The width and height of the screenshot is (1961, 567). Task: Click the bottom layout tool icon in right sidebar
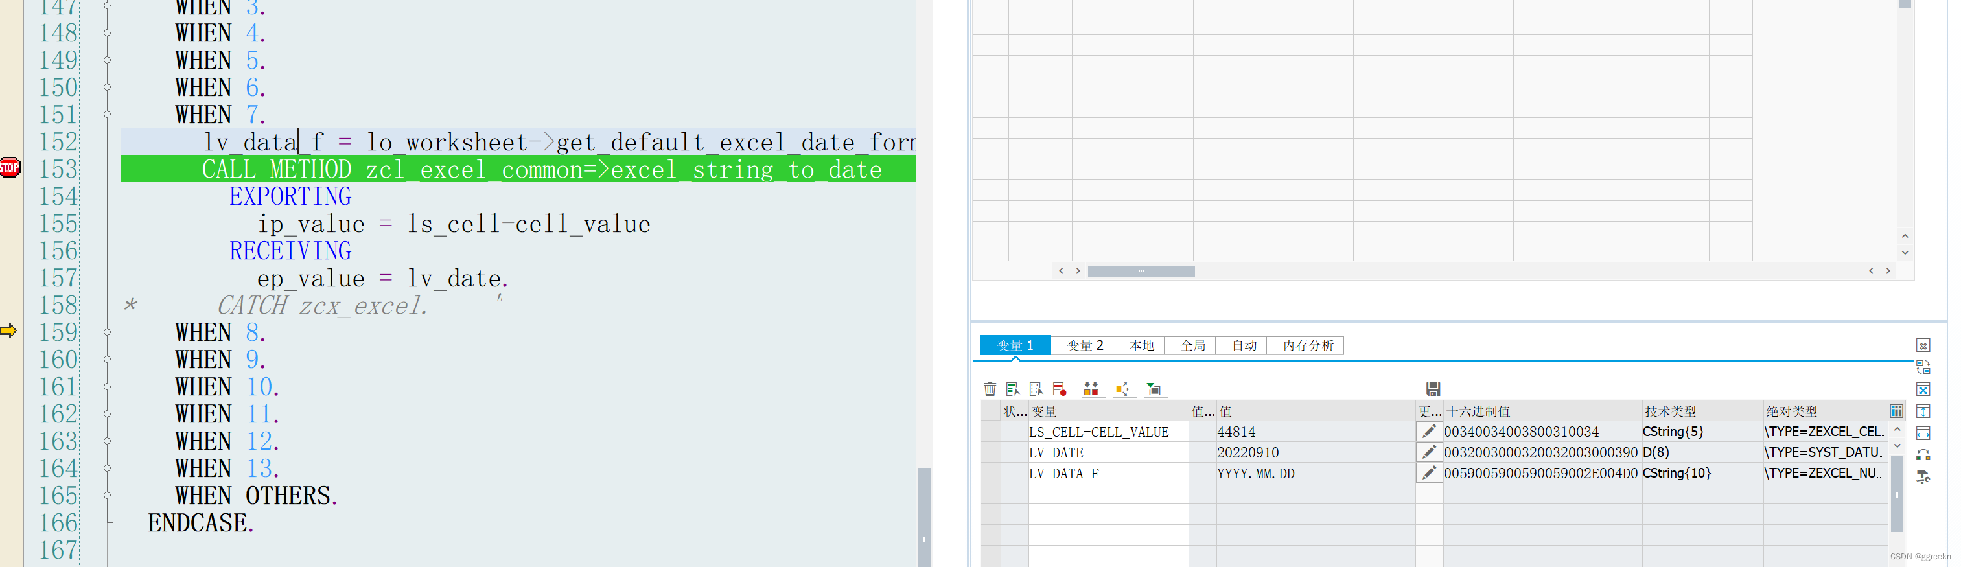[1923, 477]
